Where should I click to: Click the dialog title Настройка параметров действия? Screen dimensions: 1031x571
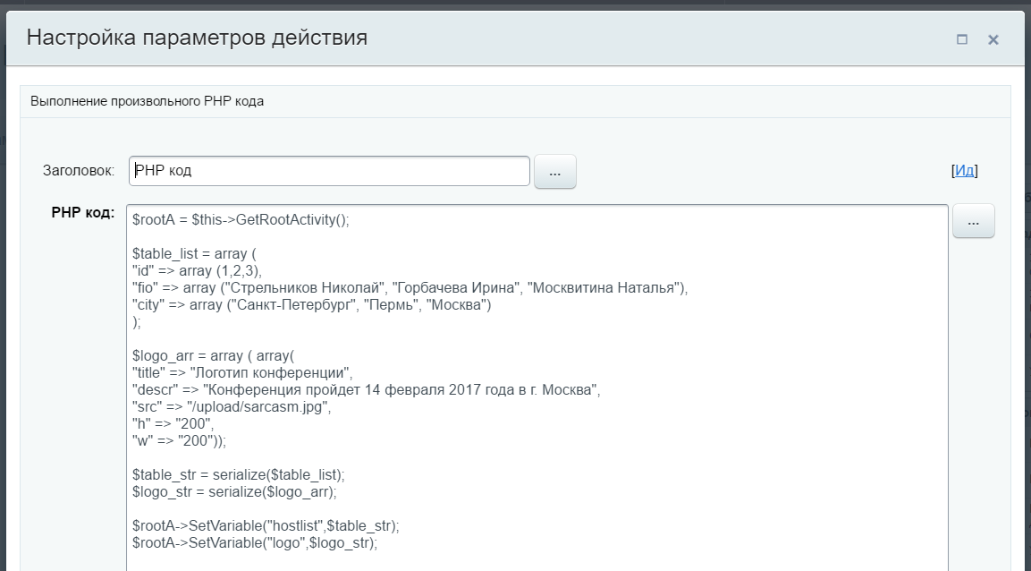click(x=197, y=38)
